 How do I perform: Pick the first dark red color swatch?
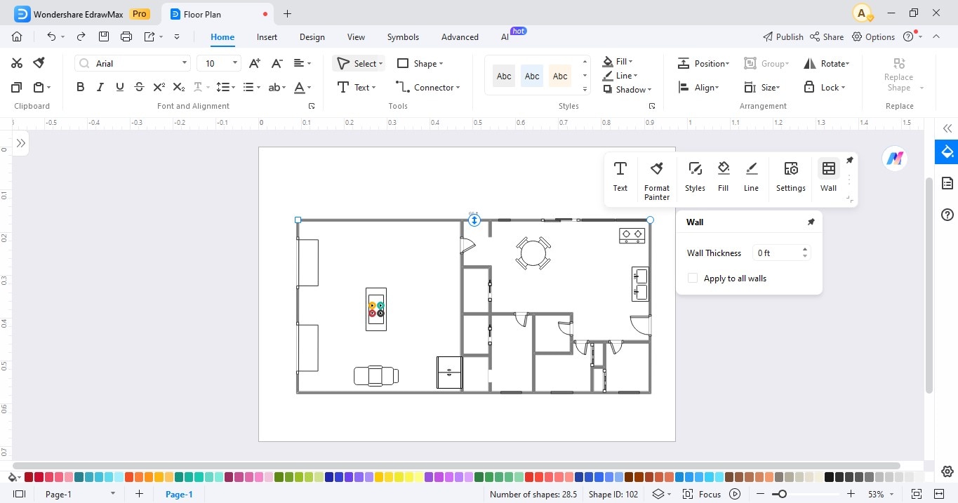[29, 477]
